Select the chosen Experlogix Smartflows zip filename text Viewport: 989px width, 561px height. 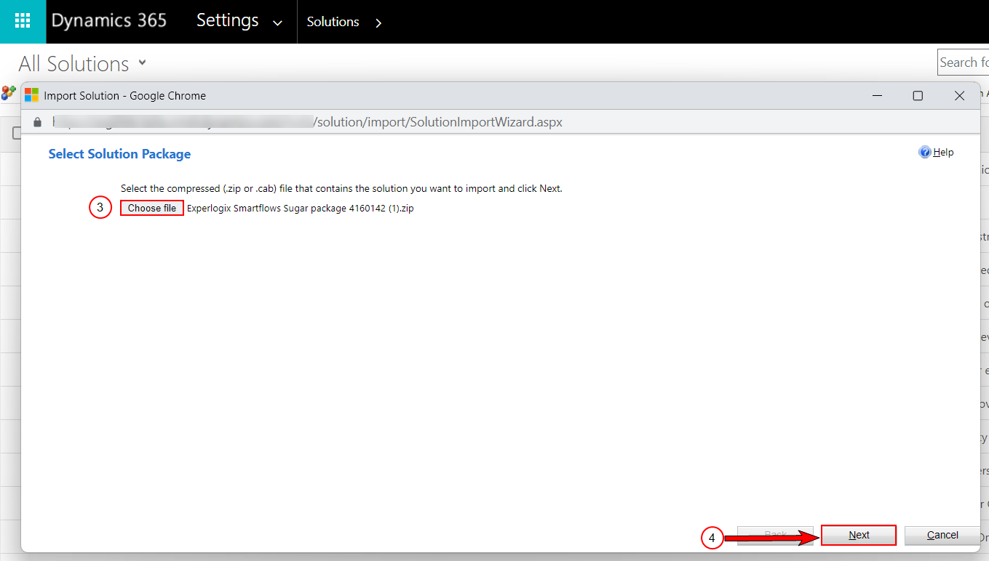click(301, 208)
